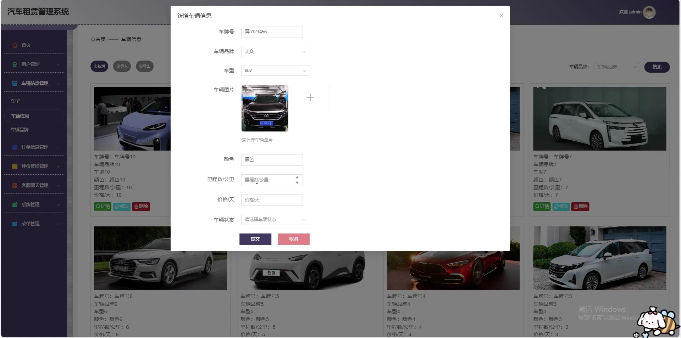Open the 车牌号7 white van image
This screenshot has width=681, height=338.
coord(600,119)
